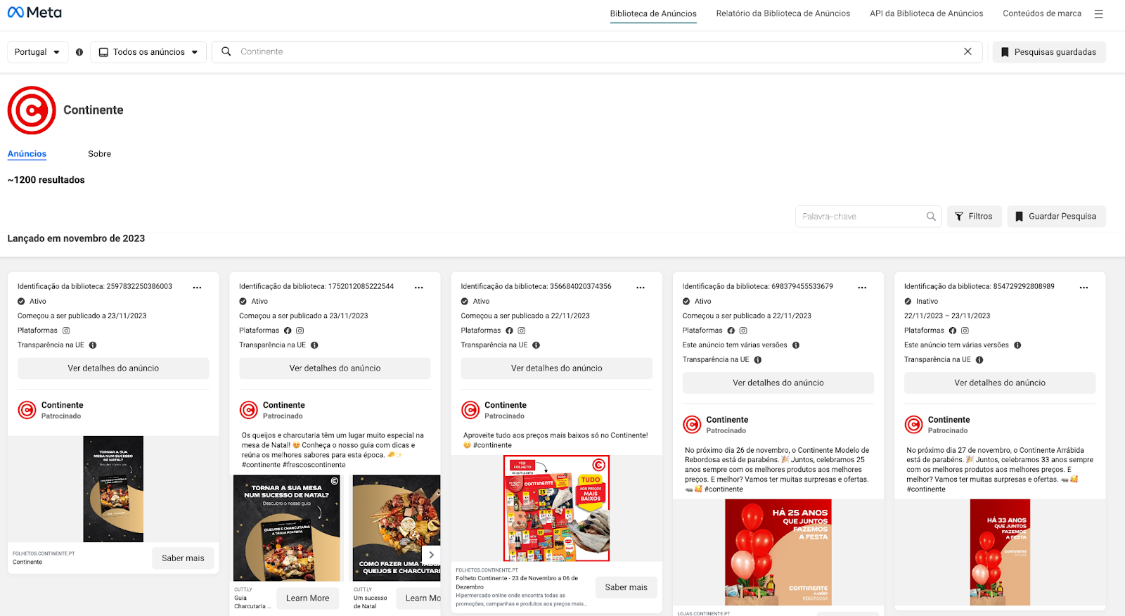Click Saber mais on the Folheto Continente ad
Image resolution: width=1125 pixels, height=616 pixels.
pos(626,588)
